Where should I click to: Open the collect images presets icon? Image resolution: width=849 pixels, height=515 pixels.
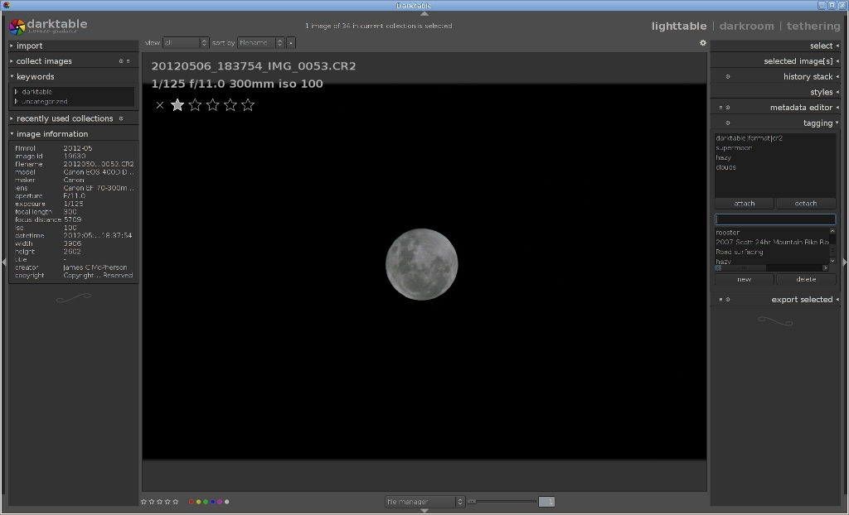[x=129, y=61]
